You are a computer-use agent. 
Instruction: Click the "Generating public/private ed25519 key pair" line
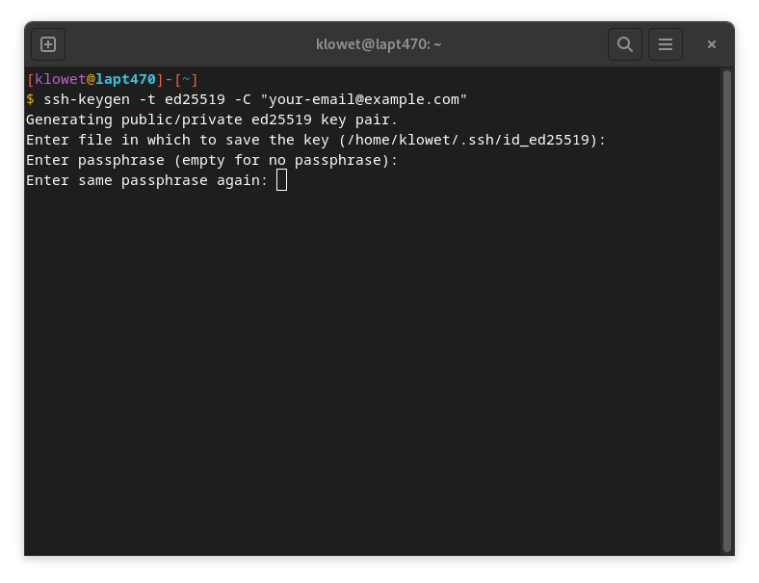pyautogui.click(x=212, y=119)
